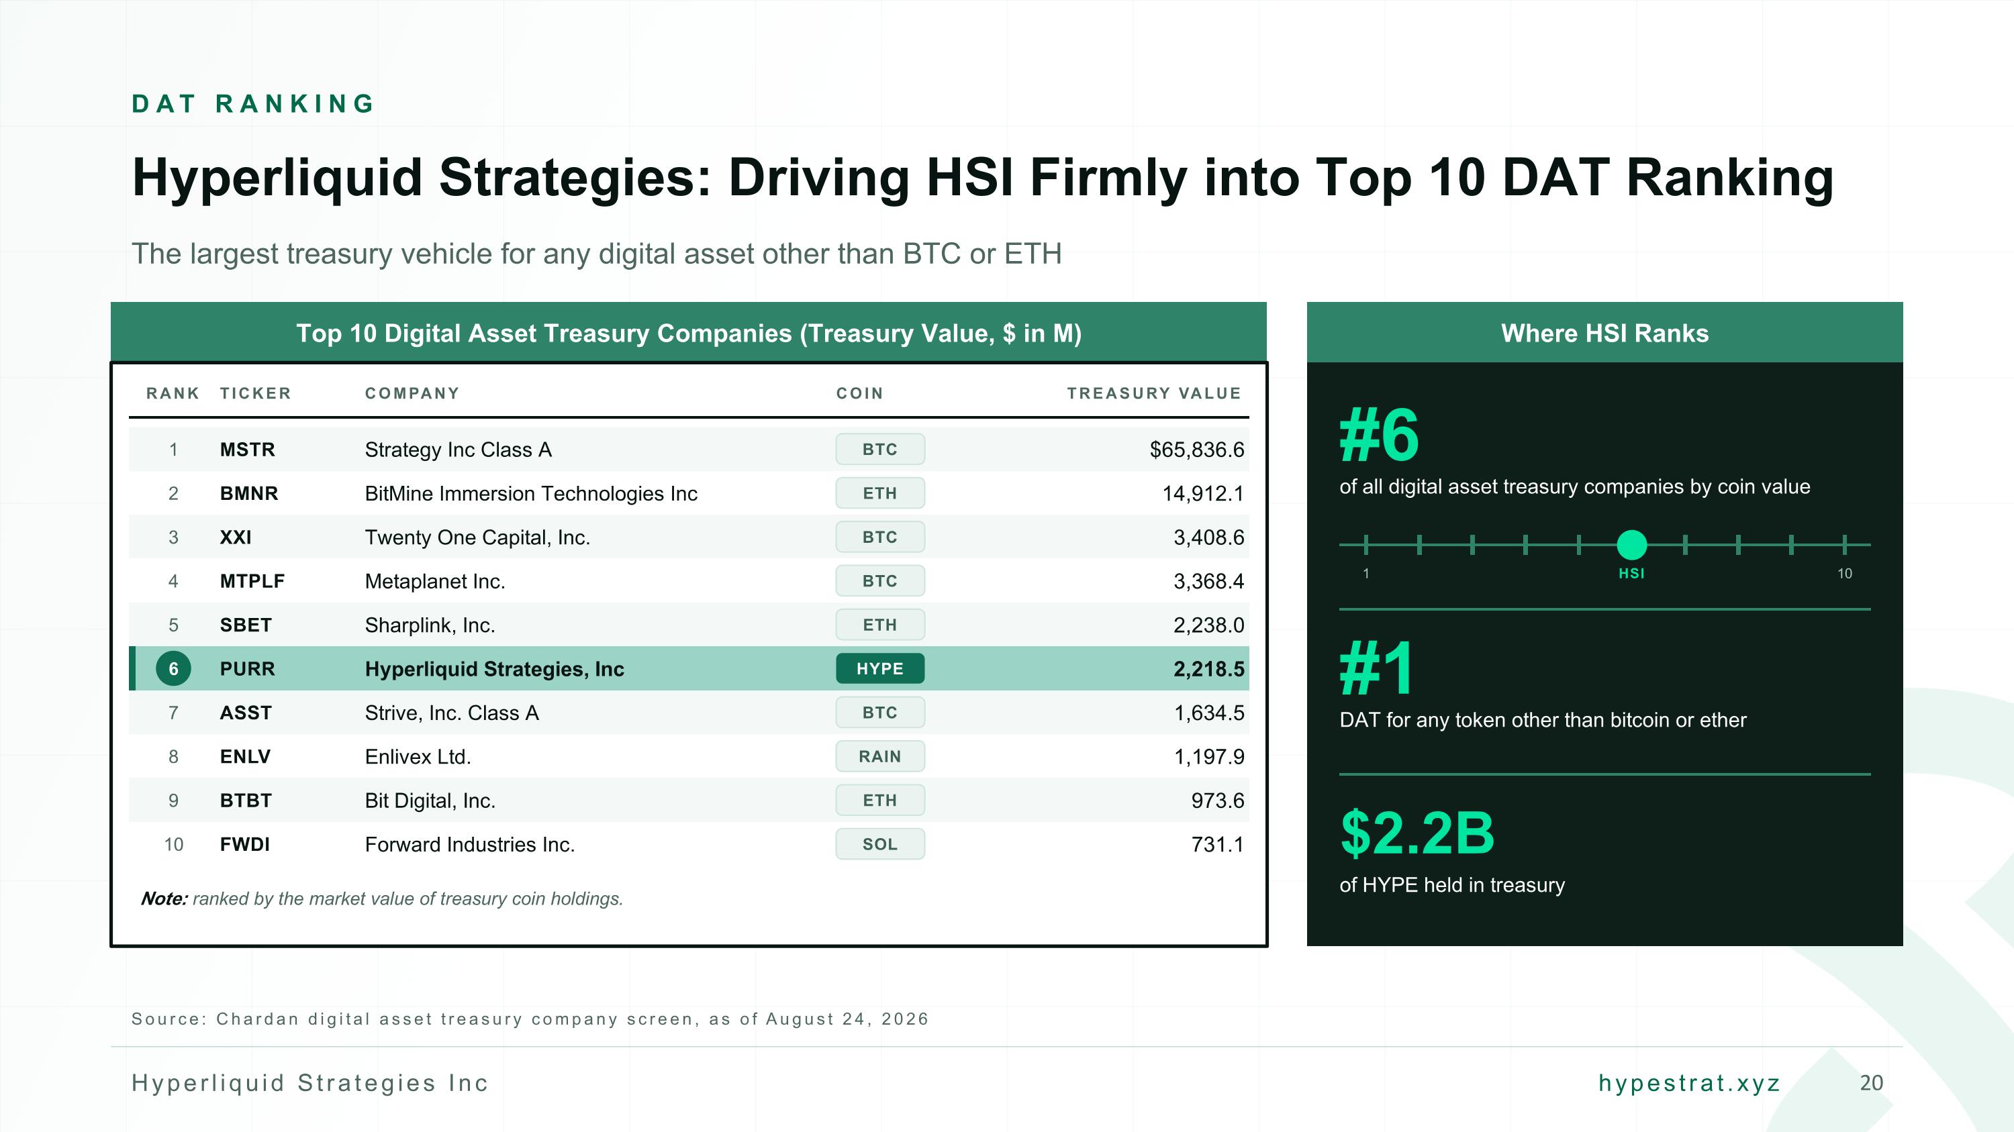
Task: Click the PURR ticker
Action: (x=247, y=669)
